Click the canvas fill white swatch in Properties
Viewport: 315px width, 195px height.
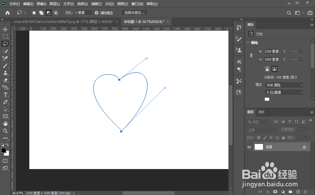coord(267,99)
